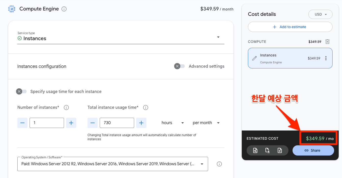Click Add to estimate button
Image resolution: width=342 pixels, height=178 pixels.
click(290, 27)
